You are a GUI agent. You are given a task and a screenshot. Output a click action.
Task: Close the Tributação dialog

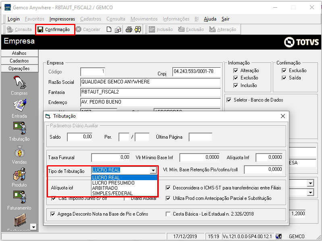click(283, 116)
